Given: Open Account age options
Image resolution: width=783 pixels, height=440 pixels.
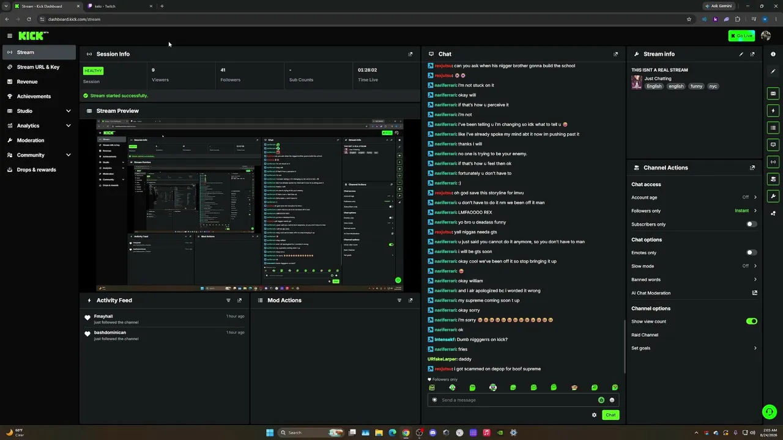Looking at the screenshot, I should pos(694,197).
